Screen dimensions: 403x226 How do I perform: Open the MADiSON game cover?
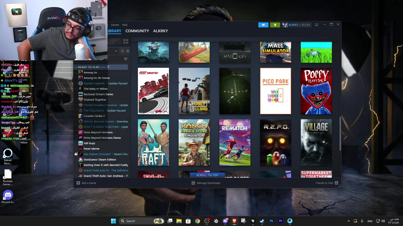[235, 52]
